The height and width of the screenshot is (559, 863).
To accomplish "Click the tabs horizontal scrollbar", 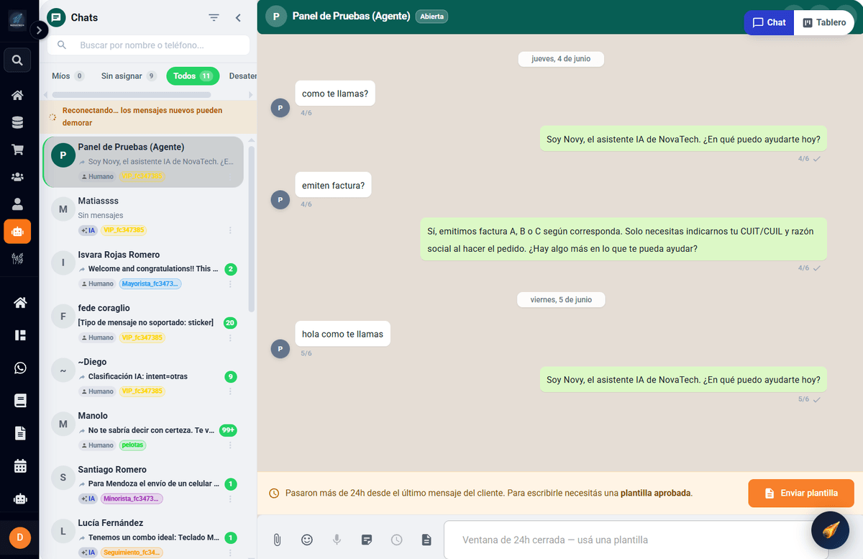I will [x=131, y=95].
